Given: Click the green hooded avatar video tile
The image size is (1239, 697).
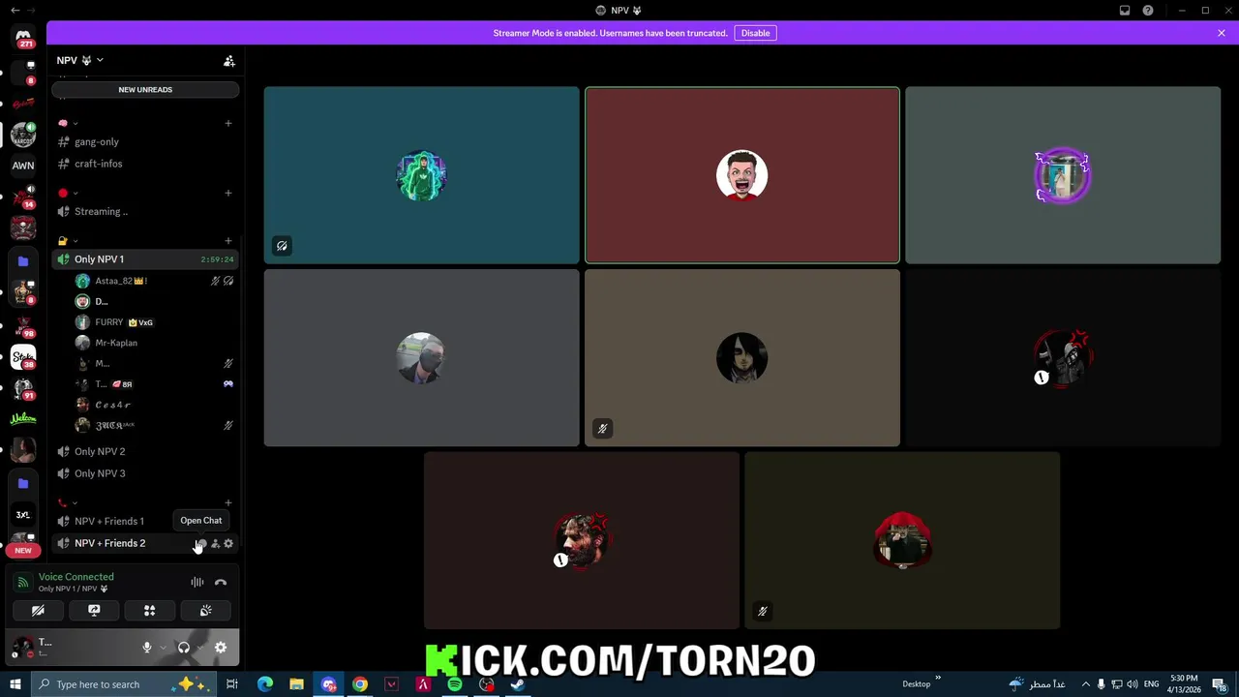Looking at the screenshot, I should point(421,175).
